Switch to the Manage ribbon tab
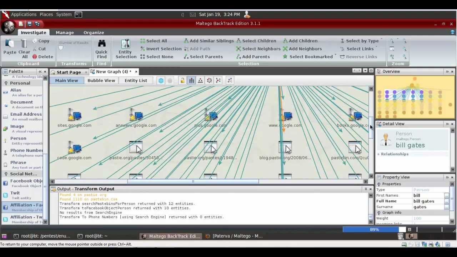The height and width of the screenshot is (257, 457). [x=65, y=32]
